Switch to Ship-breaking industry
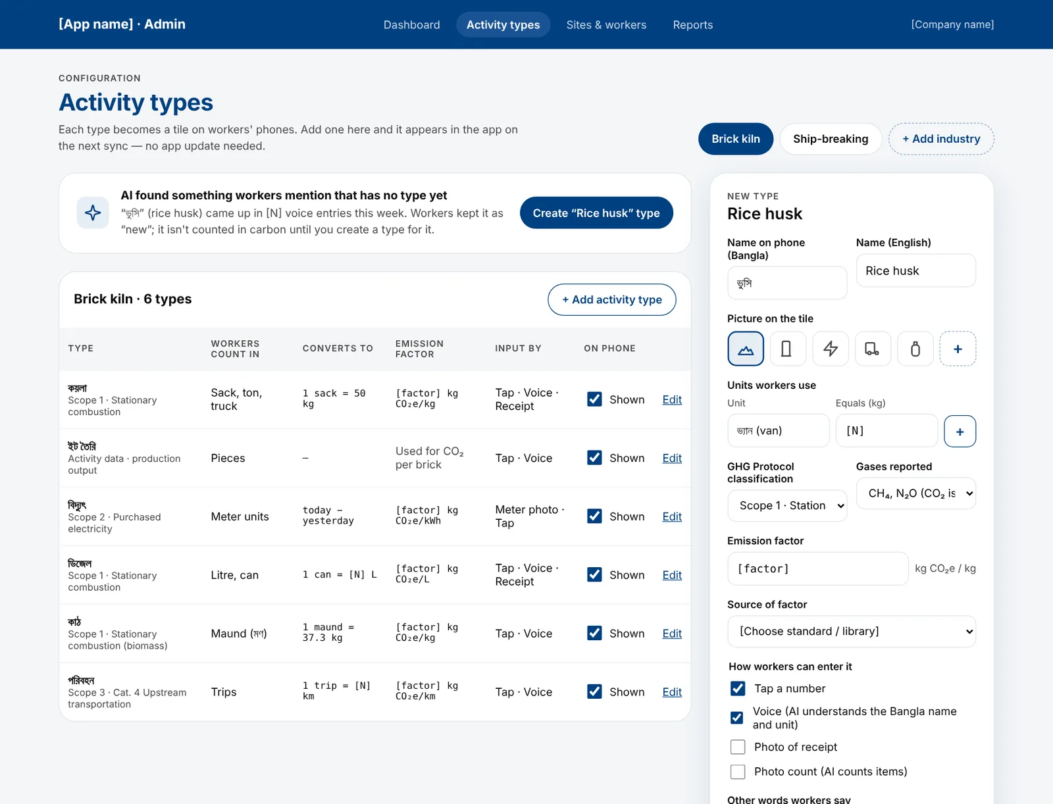The height and width of the screenshot is (804, 1053). click(x=831, y=139)
